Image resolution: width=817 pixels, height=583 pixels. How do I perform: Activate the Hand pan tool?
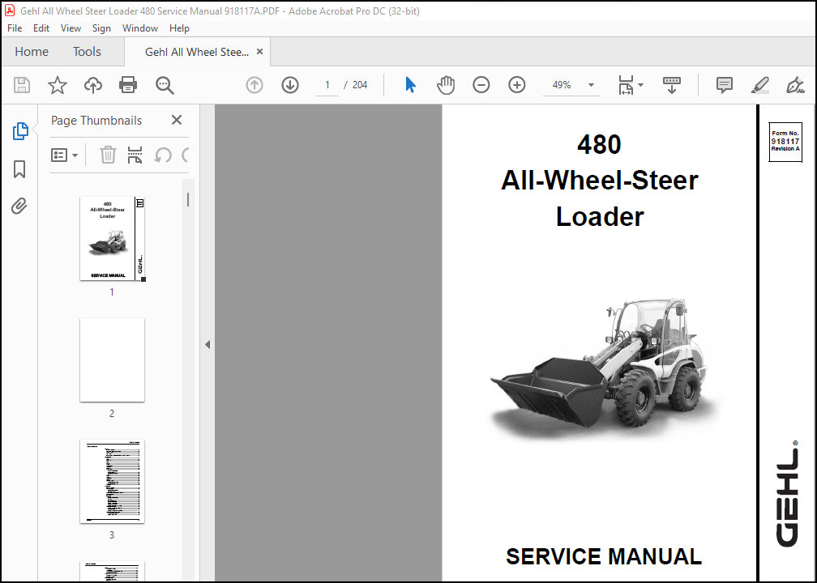tap(446, 85)
